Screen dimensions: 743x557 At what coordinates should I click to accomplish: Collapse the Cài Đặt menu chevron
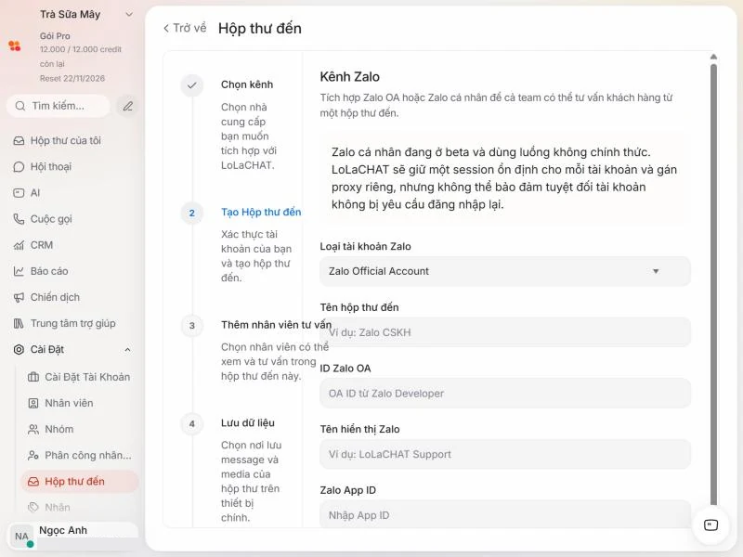(x=127, y=350)
